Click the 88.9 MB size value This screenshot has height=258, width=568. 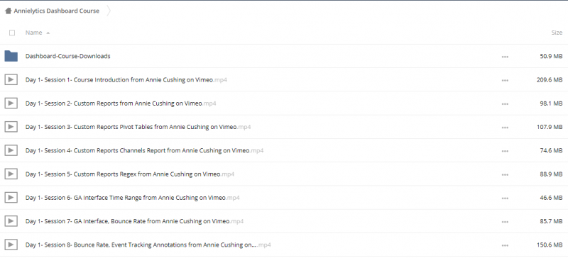coord(551,174)
